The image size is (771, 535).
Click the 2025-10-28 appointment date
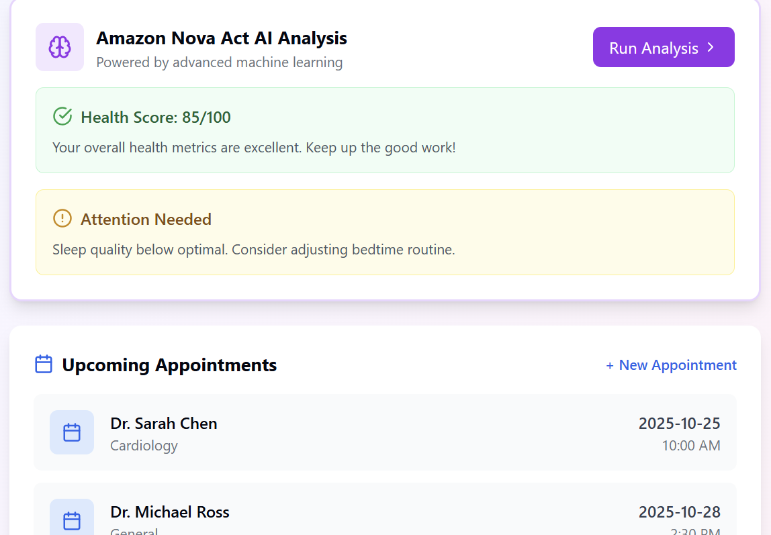(x=679, y=512)
